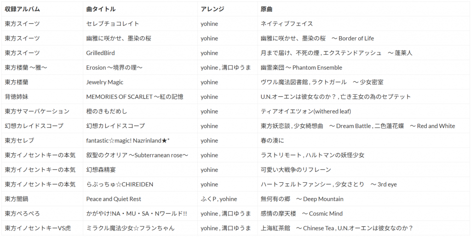471x237 pixels.
Task: Click the 東方闇鍋 album name
Action: 17,199
